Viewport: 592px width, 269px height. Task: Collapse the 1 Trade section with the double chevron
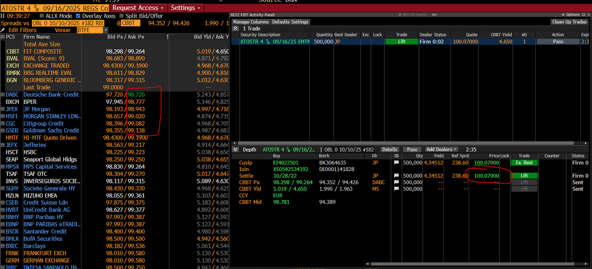coord(235,29)
